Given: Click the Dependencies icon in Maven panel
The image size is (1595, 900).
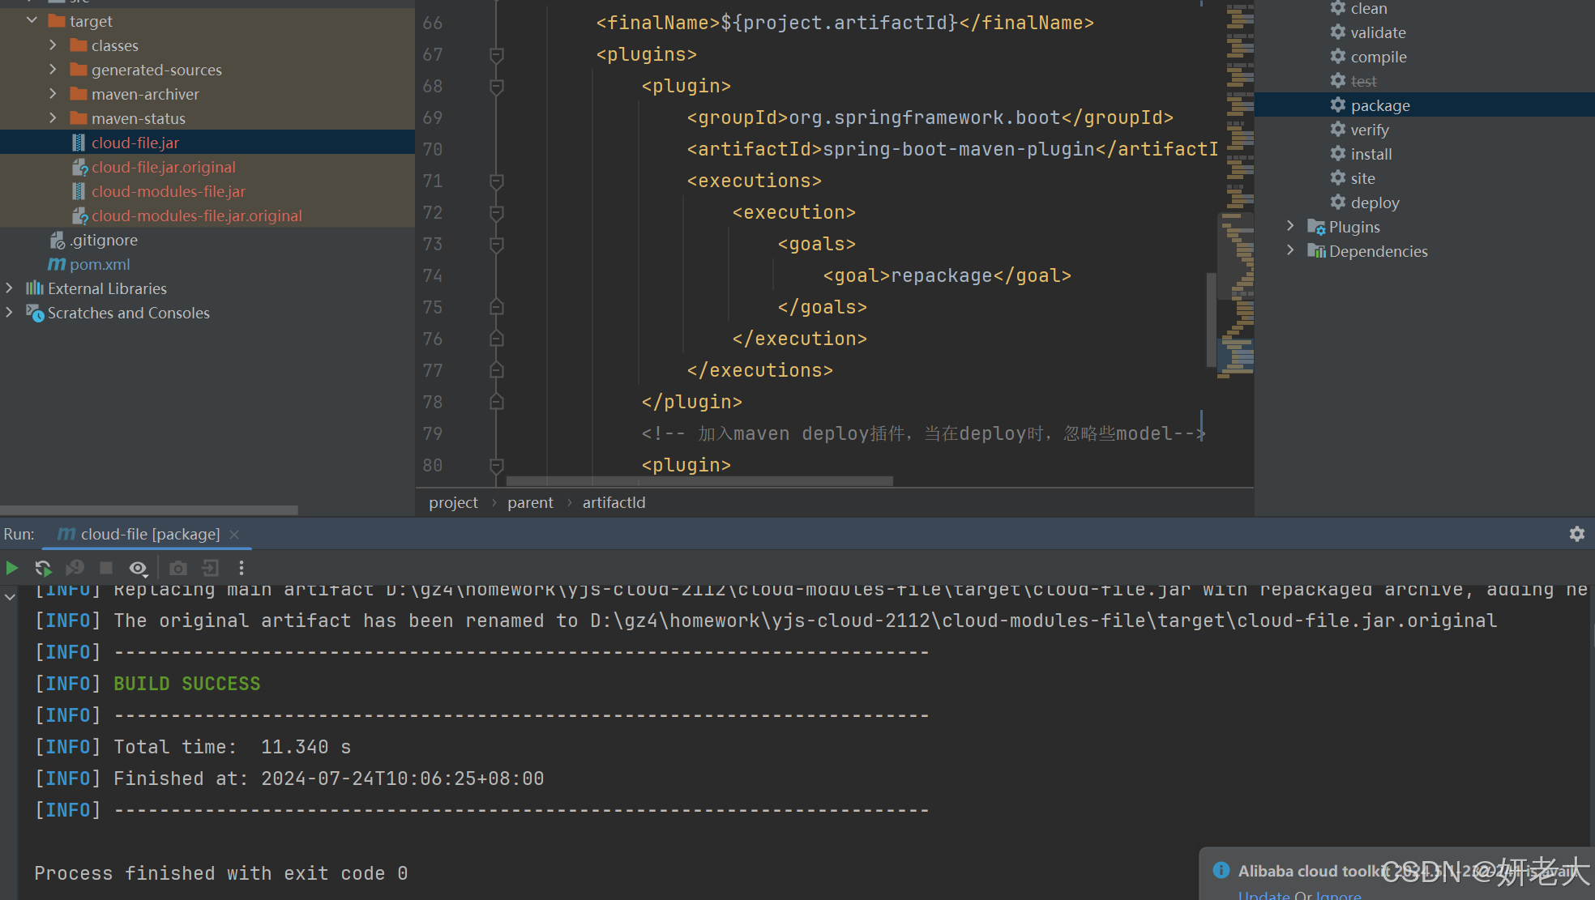Looking at the screenshot, I should point(1316,251).
